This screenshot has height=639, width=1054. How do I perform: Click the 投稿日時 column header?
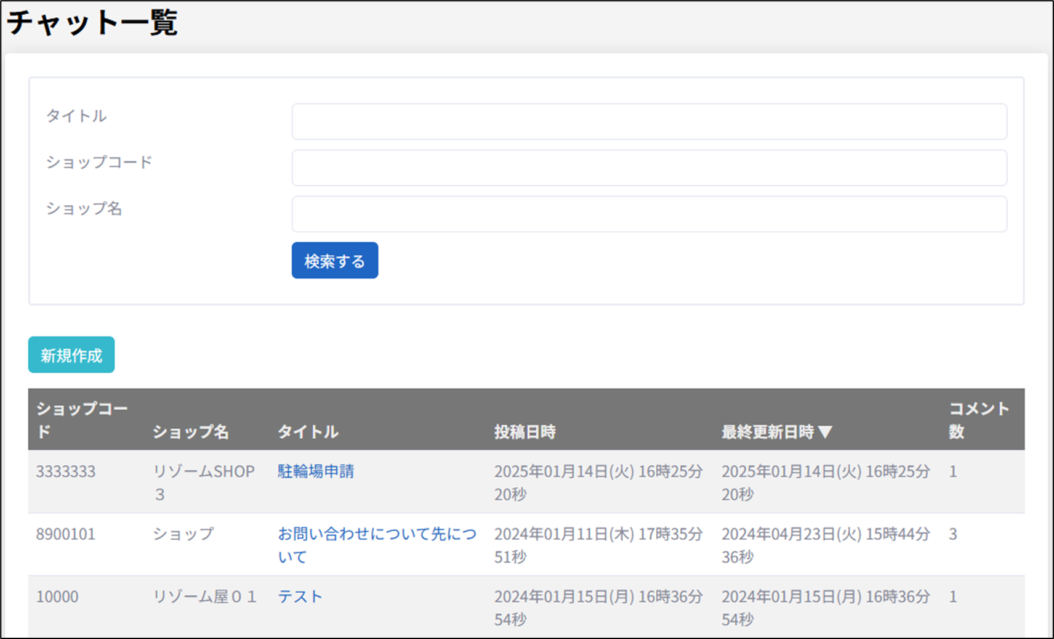[525, 432]
